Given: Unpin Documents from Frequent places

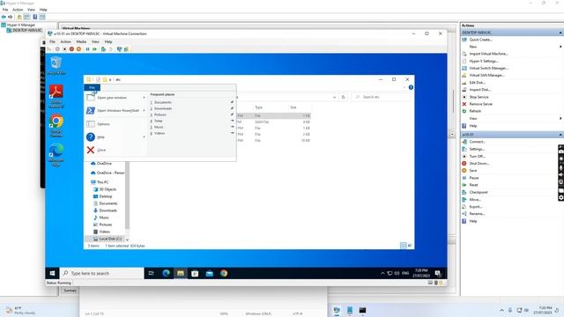Looking at the screenshot, I should [x=233, y=102].
